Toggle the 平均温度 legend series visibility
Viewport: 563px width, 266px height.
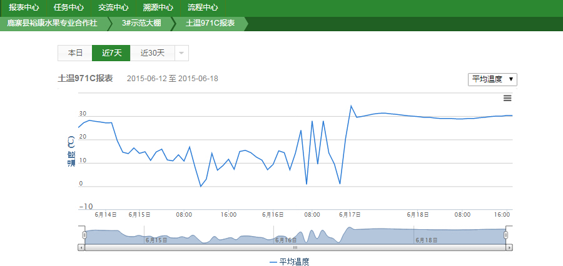click(290, 262)
